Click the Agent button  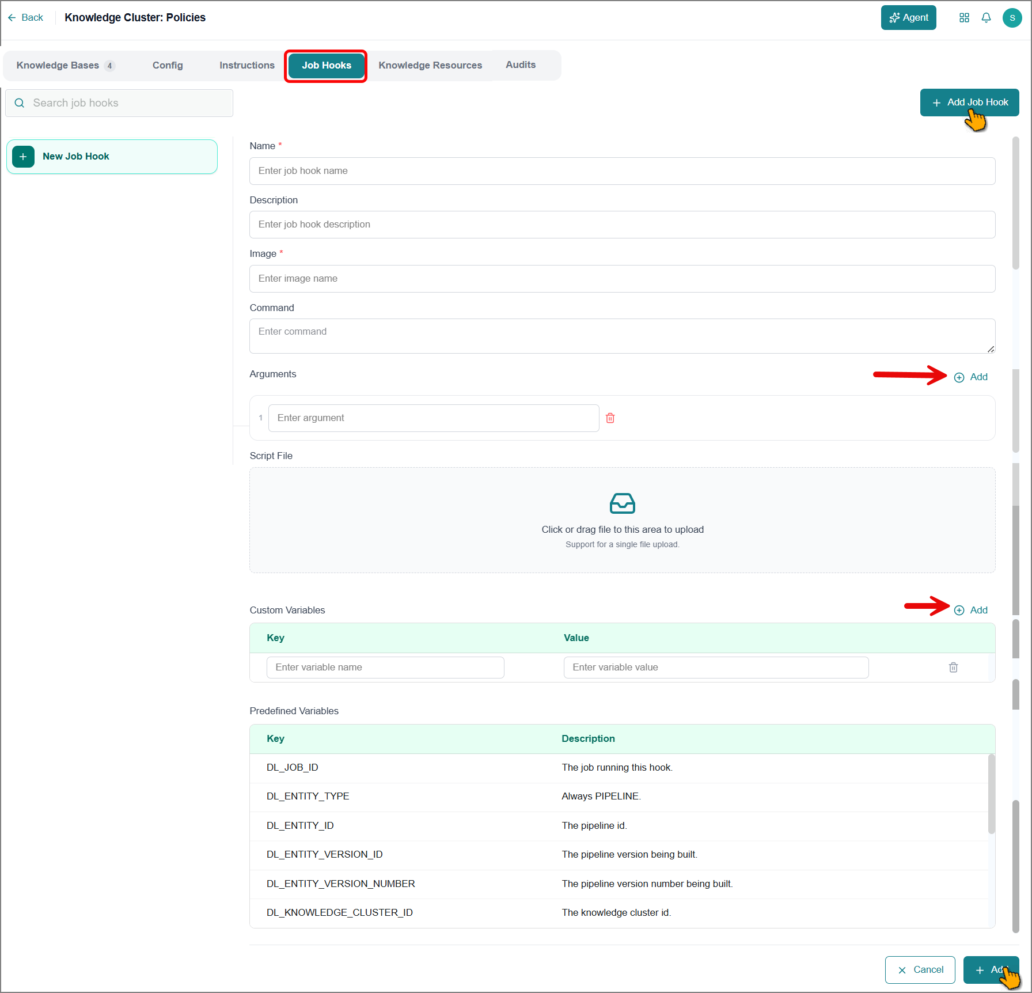(908, 18)
